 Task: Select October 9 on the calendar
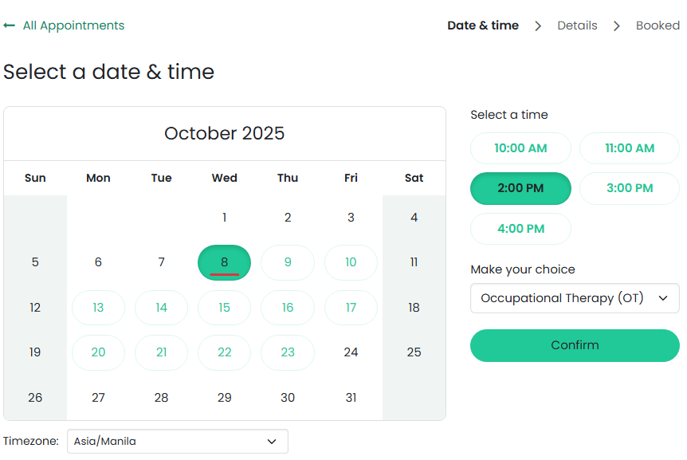(288, 262)
